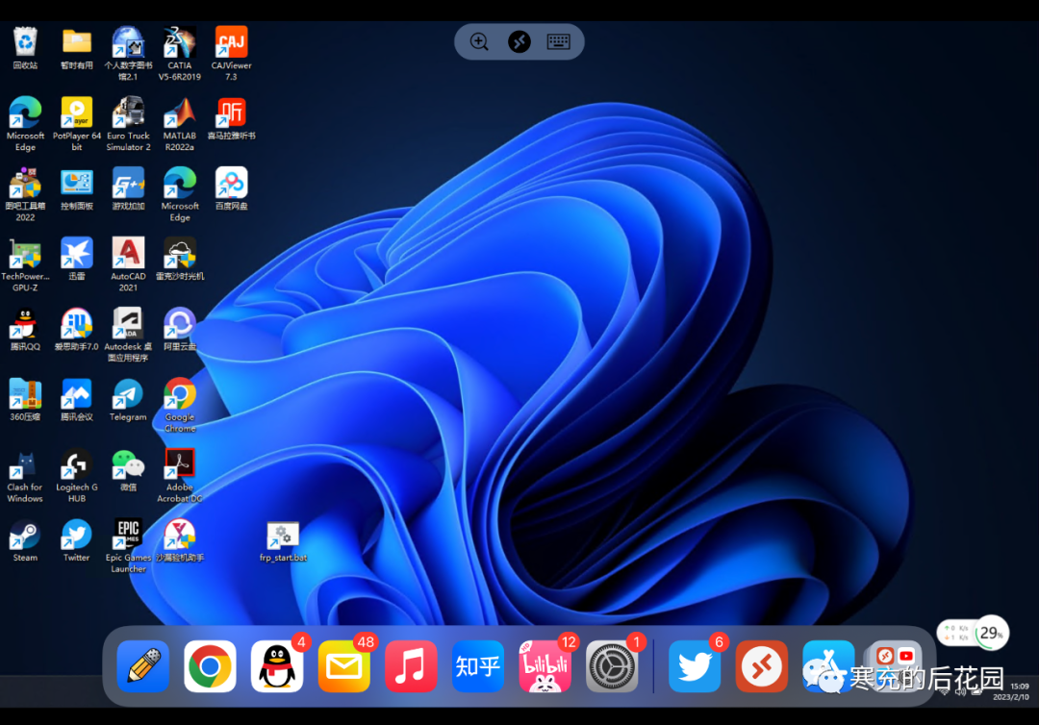Launch 微信 WeChat desktop shortcut
This screenshot has width=1039, height=725.
click(x=128, y=470)
